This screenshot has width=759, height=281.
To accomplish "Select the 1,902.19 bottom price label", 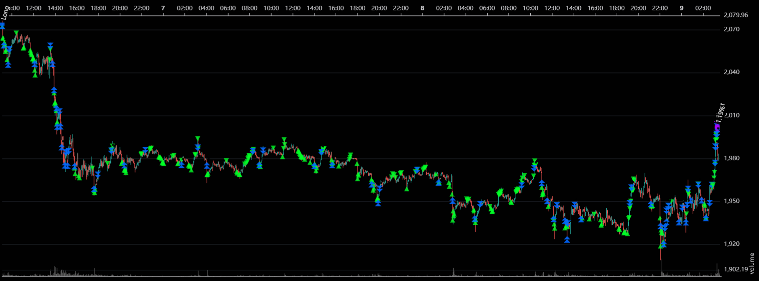I will 736,269.
